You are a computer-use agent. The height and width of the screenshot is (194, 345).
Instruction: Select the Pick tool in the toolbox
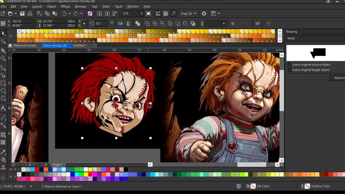tap(3, 33)
